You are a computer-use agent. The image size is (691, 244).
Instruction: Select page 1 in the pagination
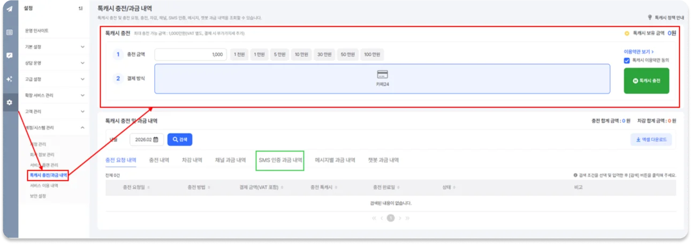pos(391,218)
